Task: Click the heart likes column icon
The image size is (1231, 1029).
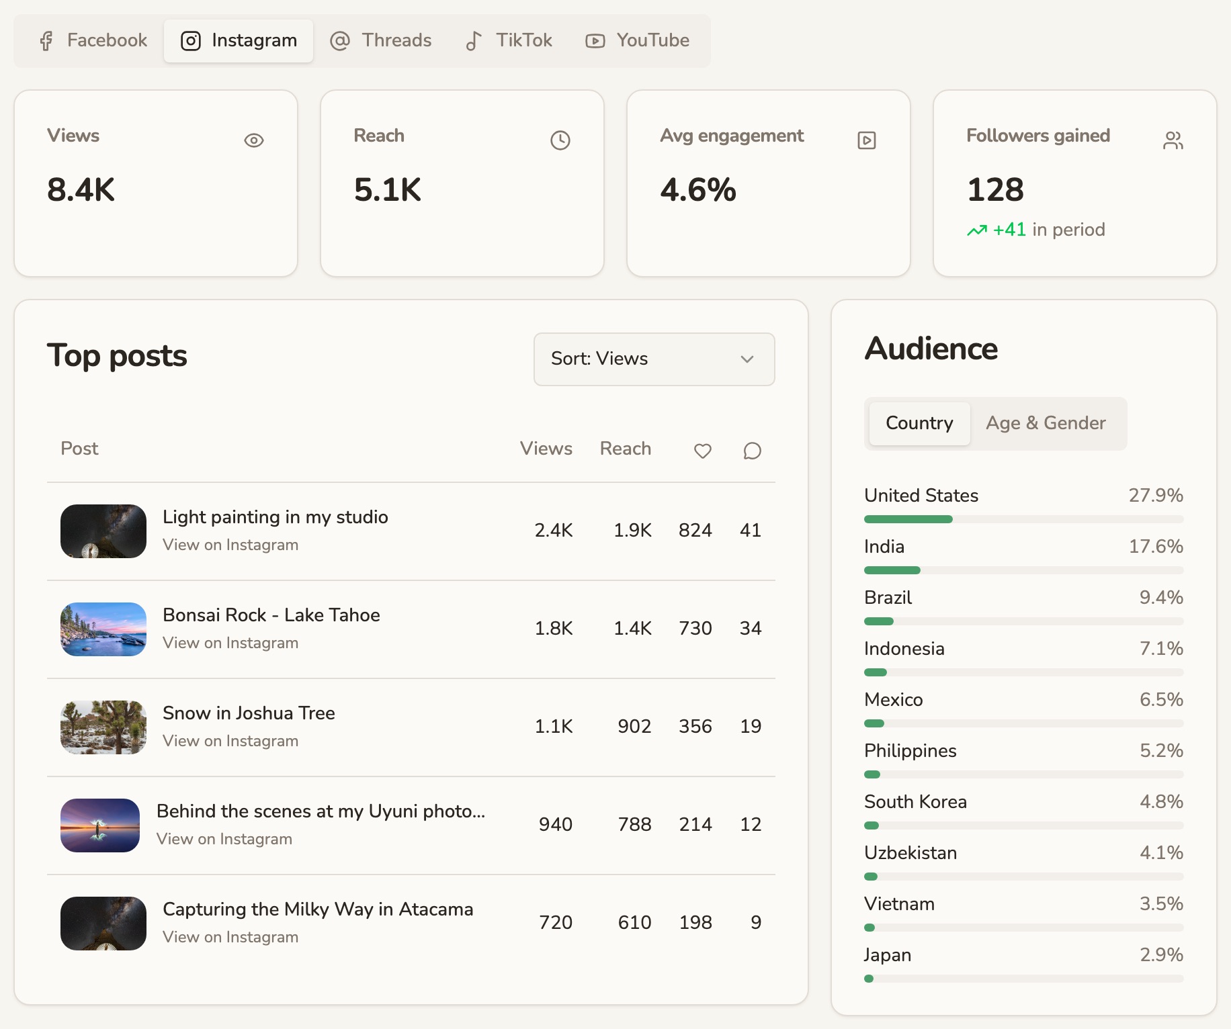Action: (703, 451)
